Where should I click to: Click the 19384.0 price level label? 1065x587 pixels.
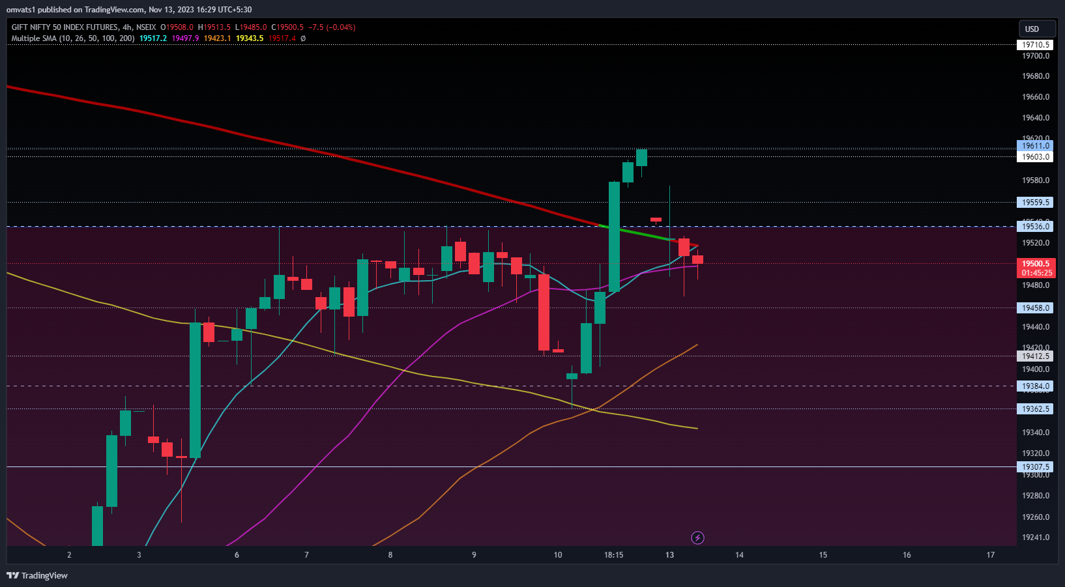1035,386
